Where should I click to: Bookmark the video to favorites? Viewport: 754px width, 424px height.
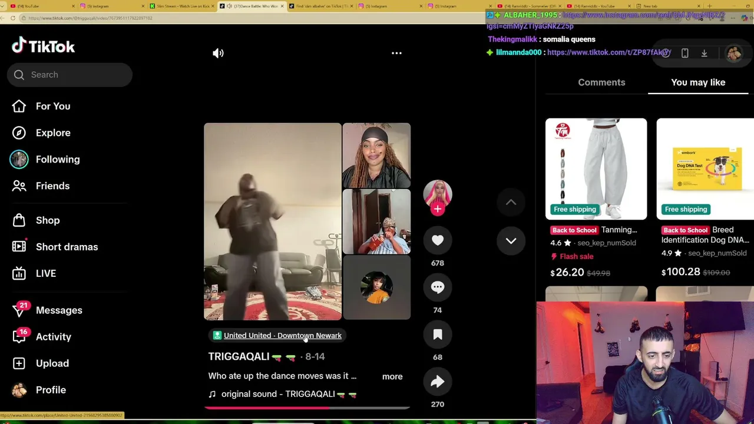point(437,334)
